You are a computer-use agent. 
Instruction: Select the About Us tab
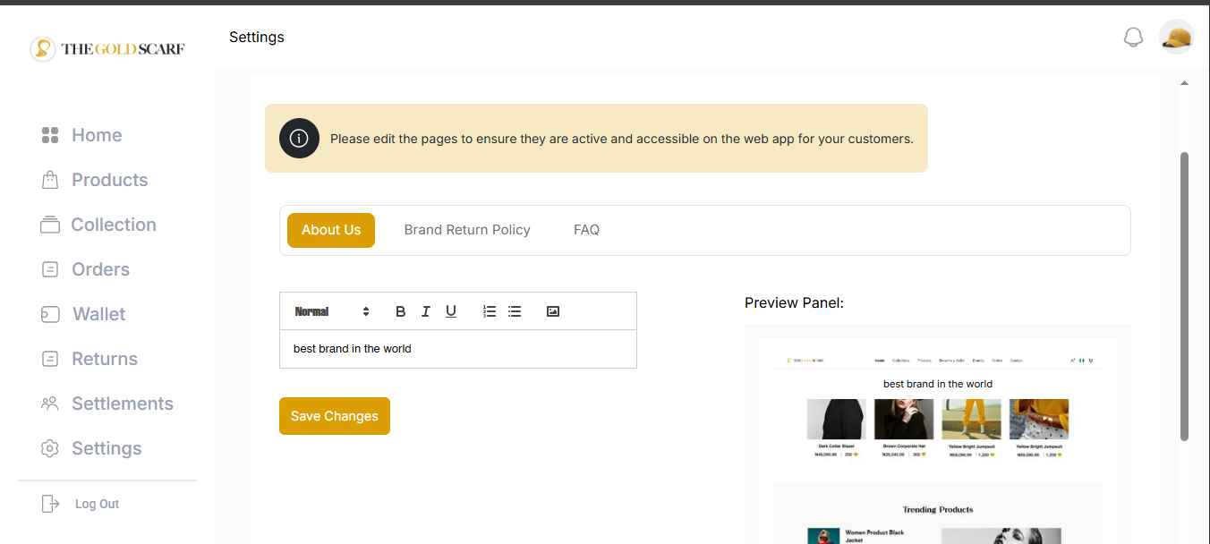(x=331, y=230)
